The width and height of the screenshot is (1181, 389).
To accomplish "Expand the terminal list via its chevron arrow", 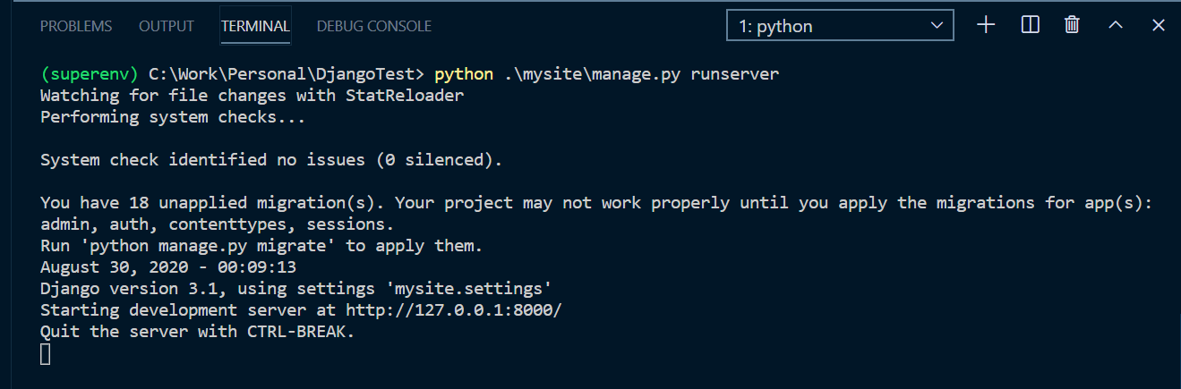I will [937, 26].
